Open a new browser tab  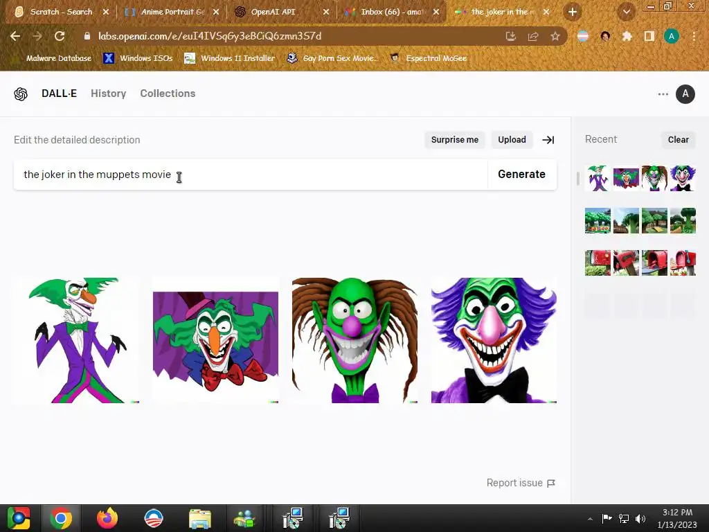pyautogui.click(x=573, y=12)
